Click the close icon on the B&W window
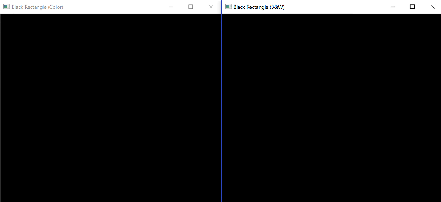This screenshot has width=441, height=202. 432,7
